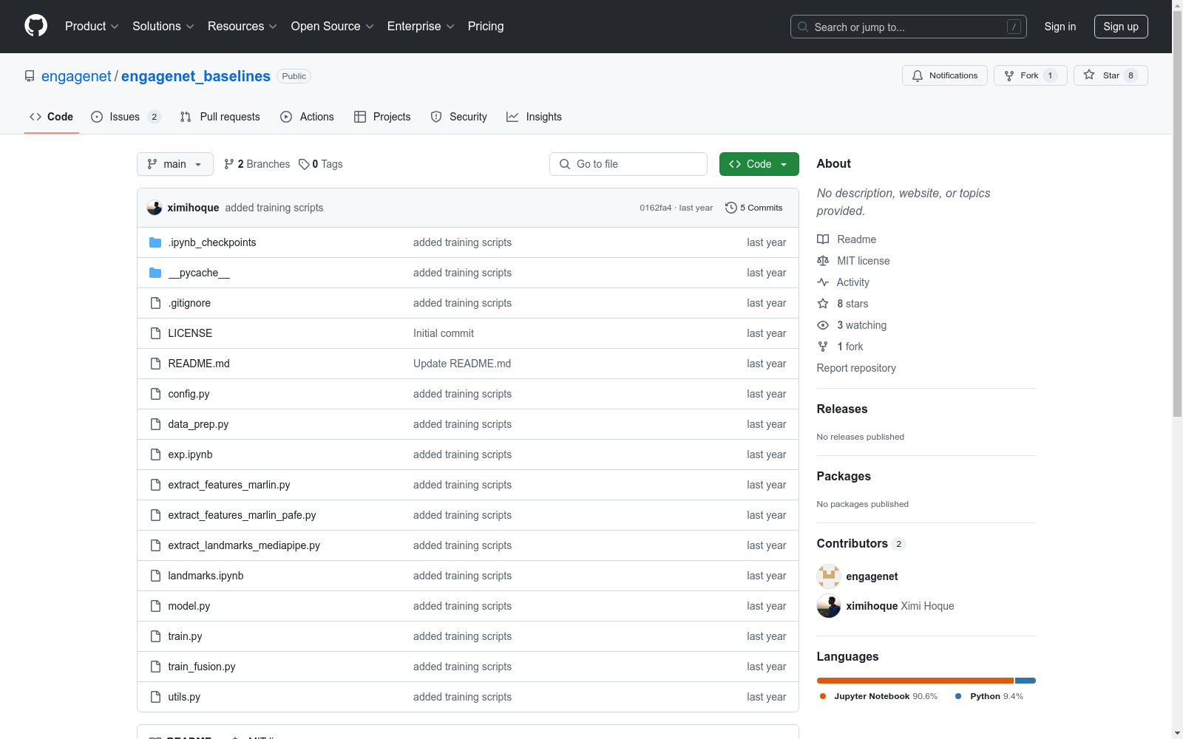The height and width of the screenshot is (739, 1183).
Task: Switch to the Insights tab
Action: tap(534, 117)
